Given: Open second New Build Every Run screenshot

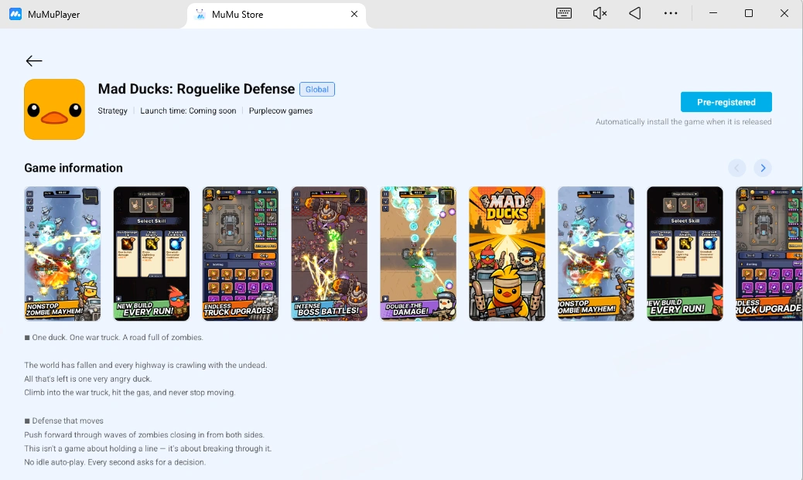Looking at the screenshot, I should [x=685, y=254].
